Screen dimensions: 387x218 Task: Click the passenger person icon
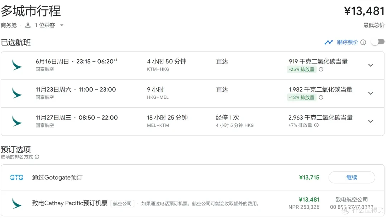(x=28, y=25)
